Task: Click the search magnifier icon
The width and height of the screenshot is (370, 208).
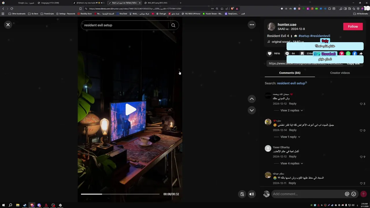Action: (x=173, y=25)
